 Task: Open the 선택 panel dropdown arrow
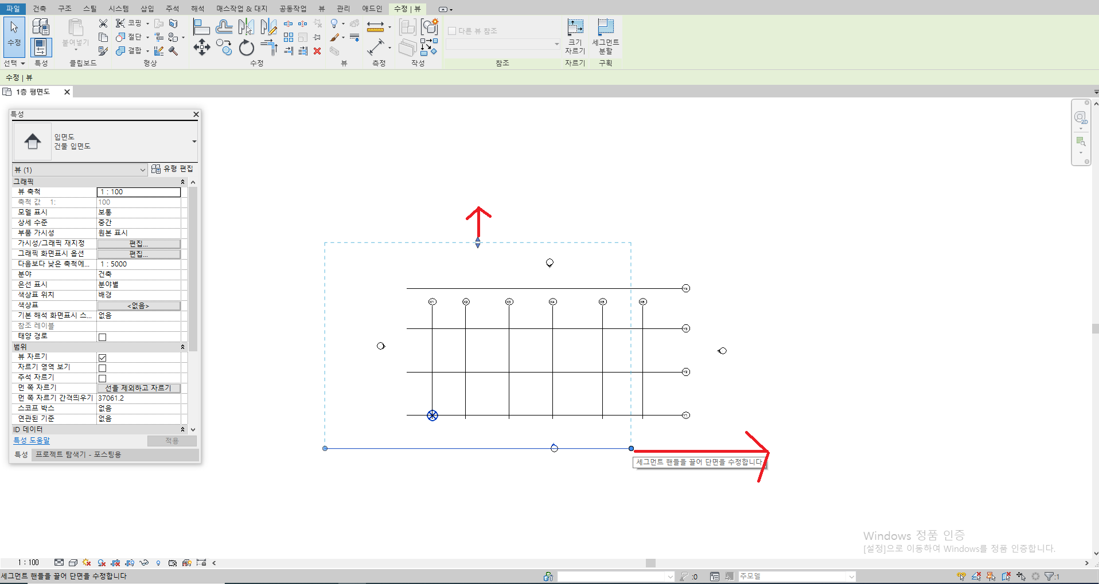tap(23, 64)
